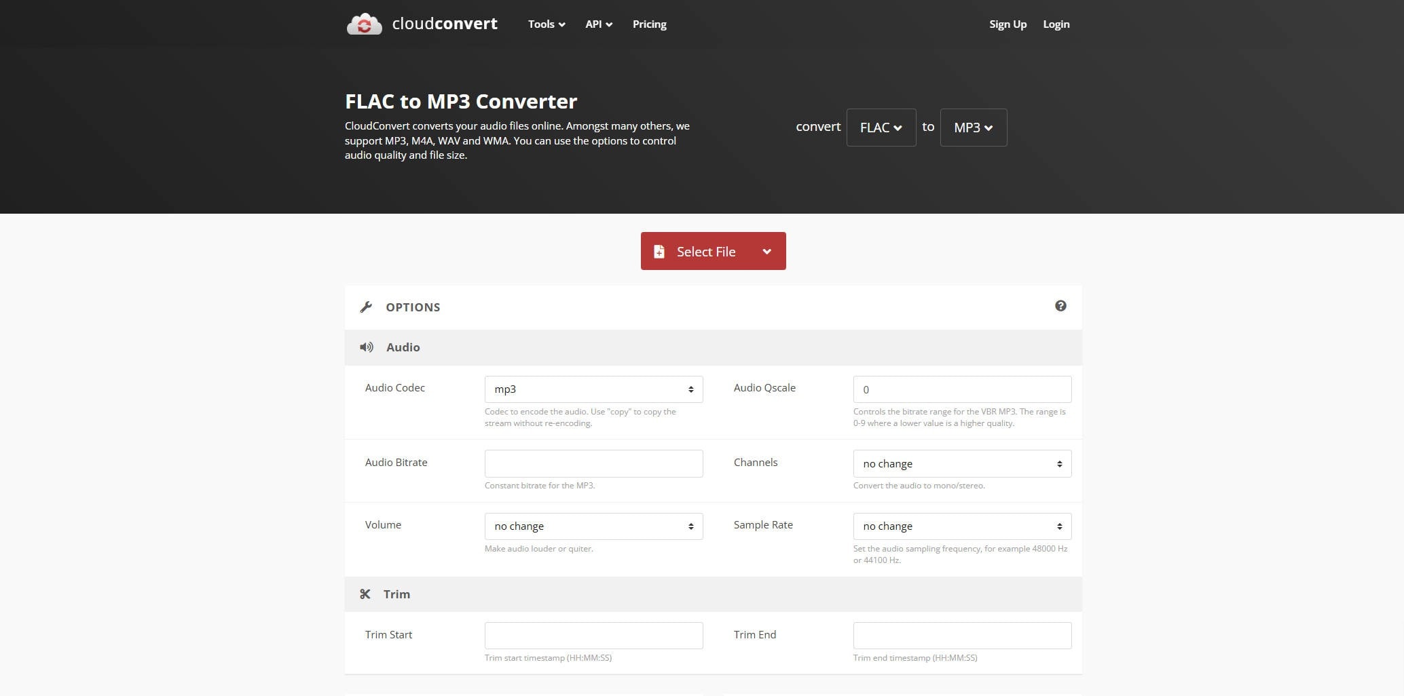Click the Audio section header text
This screenshot has height=696, width=1404.
[403, 347]
